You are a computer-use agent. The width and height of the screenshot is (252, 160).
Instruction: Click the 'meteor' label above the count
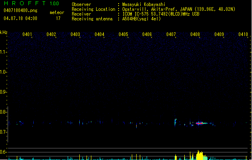click(57, 12)
